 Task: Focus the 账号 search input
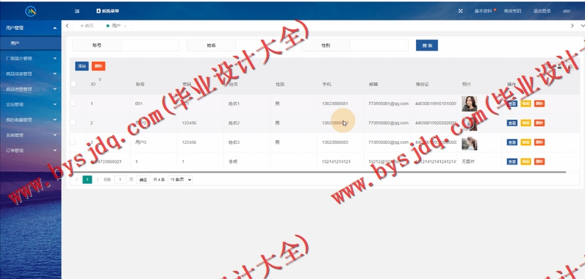150,46
